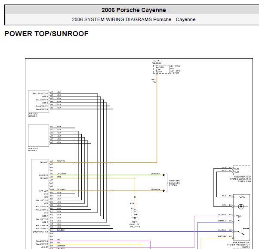This screenshot has width=259, height=249.
Task: Click the "WHT/BLU" label at switch pin A3
Action: pos(222,221)
